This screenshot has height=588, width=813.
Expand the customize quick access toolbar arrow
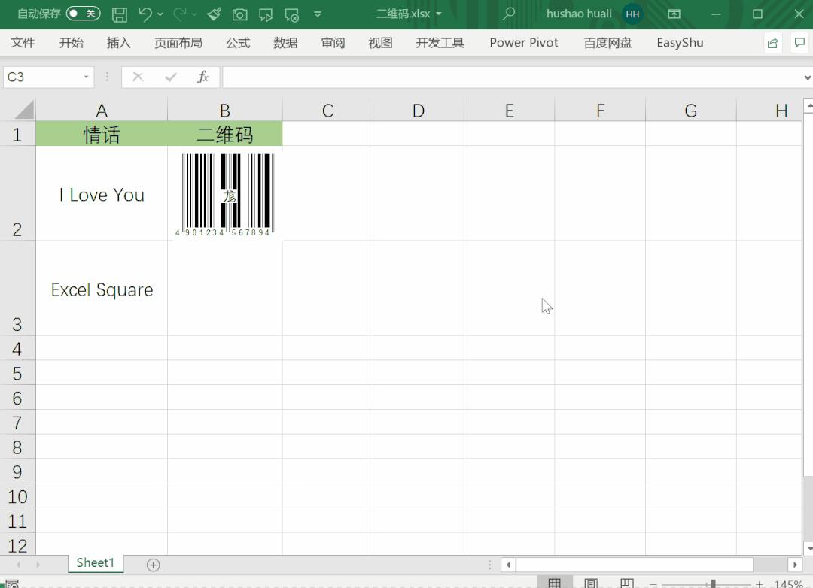tap(318, 14)
